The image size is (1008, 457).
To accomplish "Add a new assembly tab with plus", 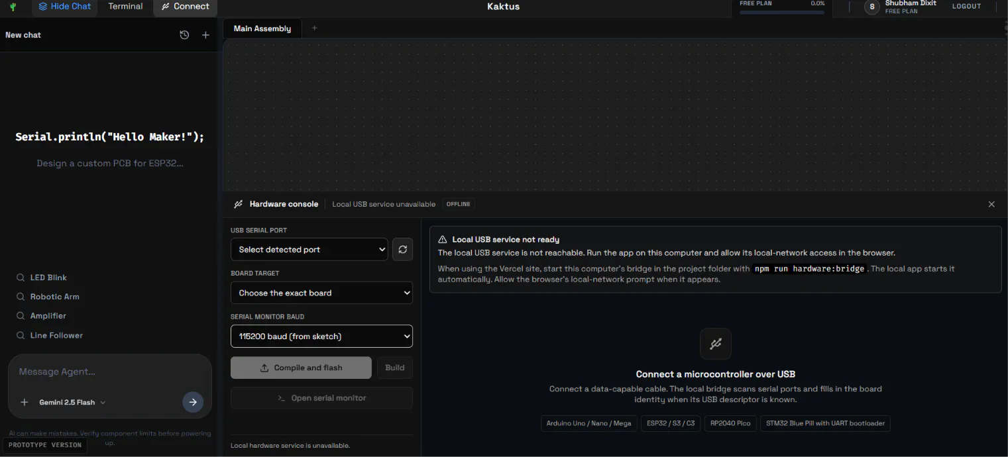I will point(315,28).
